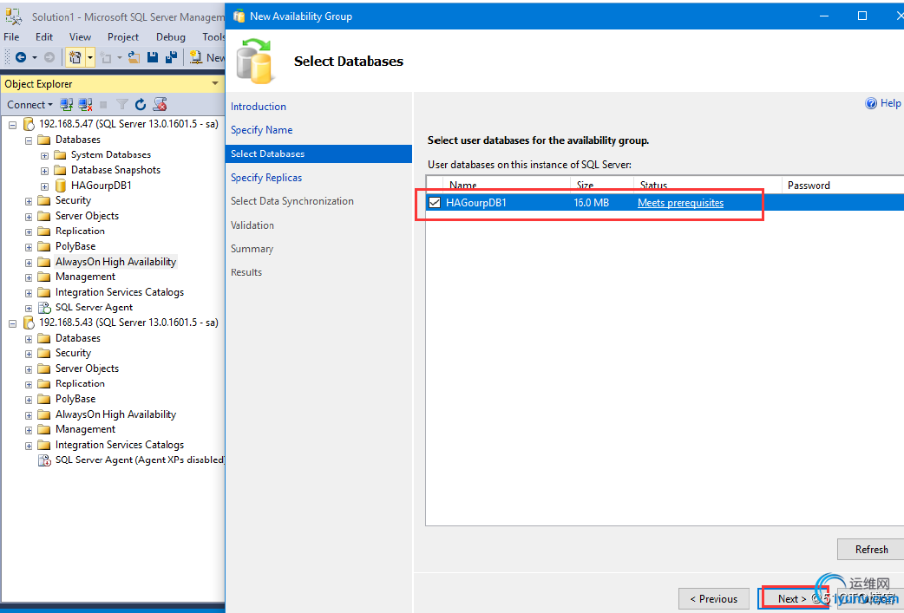The width and height of the screenshot is (904, 613).
Task: Click the 192.168.5.43 server icon
Action: pyautogui.click(x=29, y=323)
